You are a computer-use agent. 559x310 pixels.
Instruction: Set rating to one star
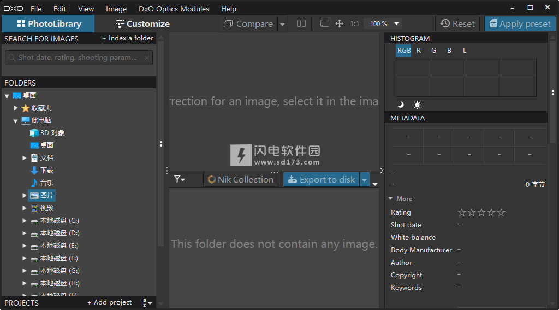(462, 212)
